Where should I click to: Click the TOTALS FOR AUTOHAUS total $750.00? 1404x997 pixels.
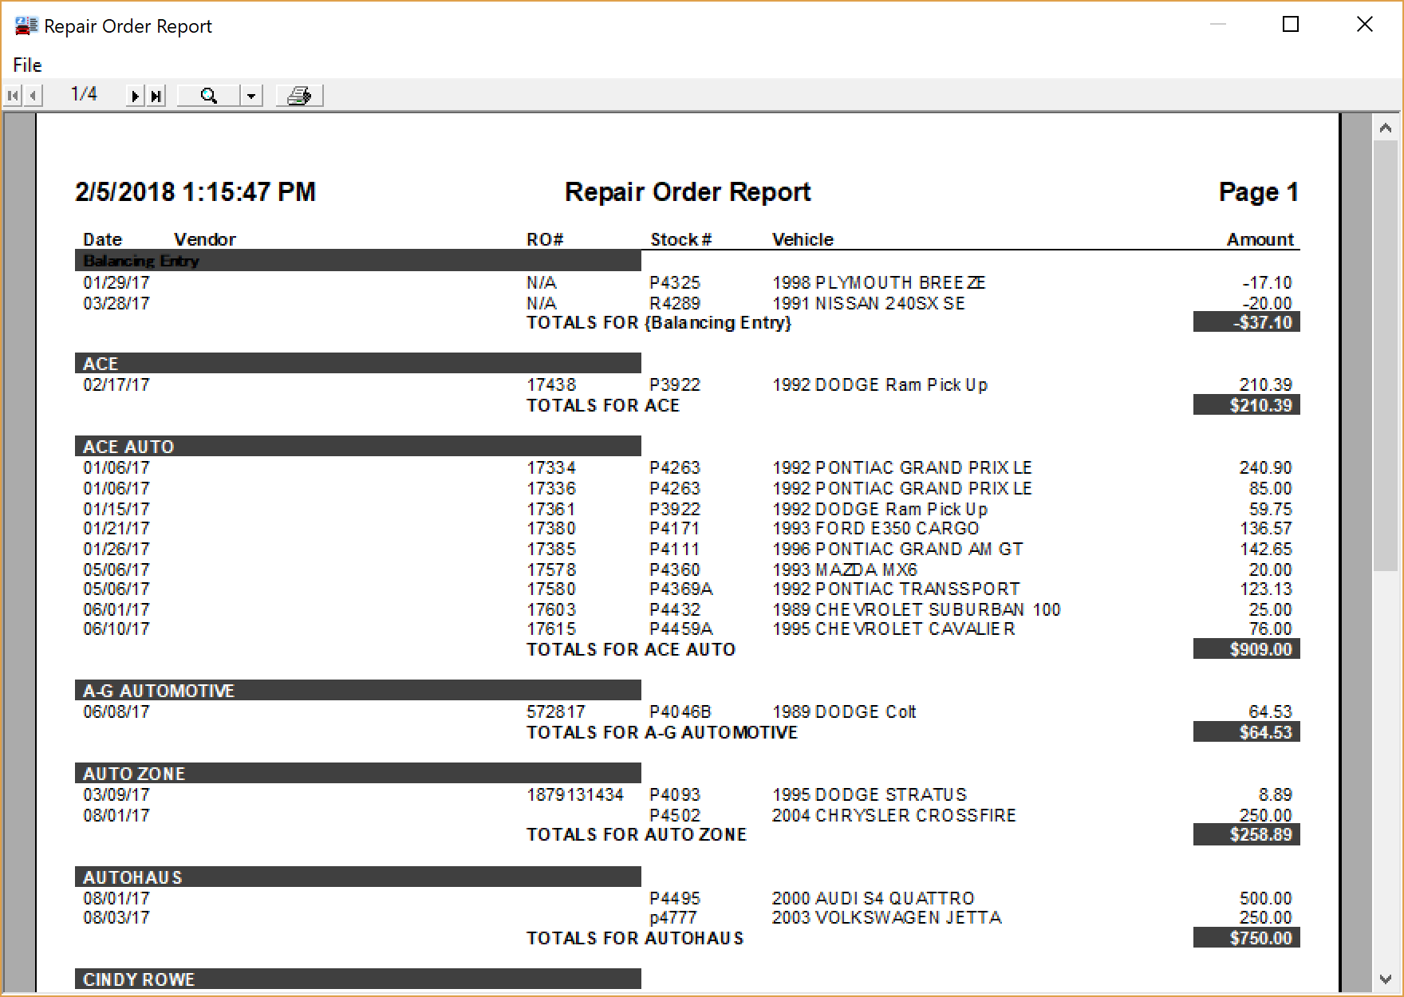click(x=1246, y=938)
